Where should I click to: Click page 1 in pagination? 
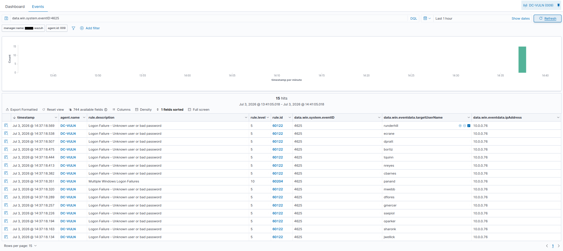tap(553, 246)
